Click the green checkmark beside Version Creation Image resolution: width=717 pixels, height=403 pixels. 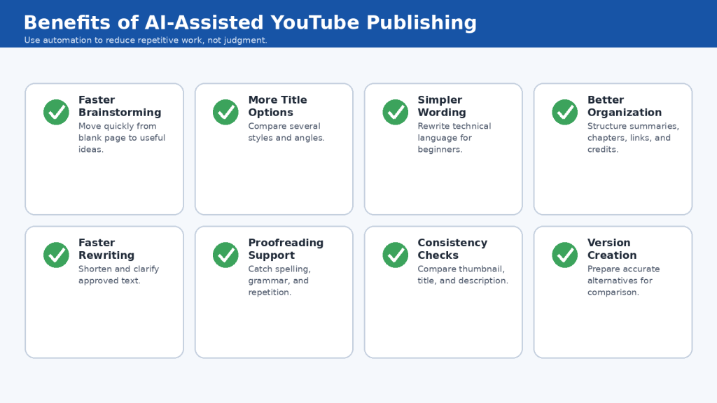click(x=565, y=255)
